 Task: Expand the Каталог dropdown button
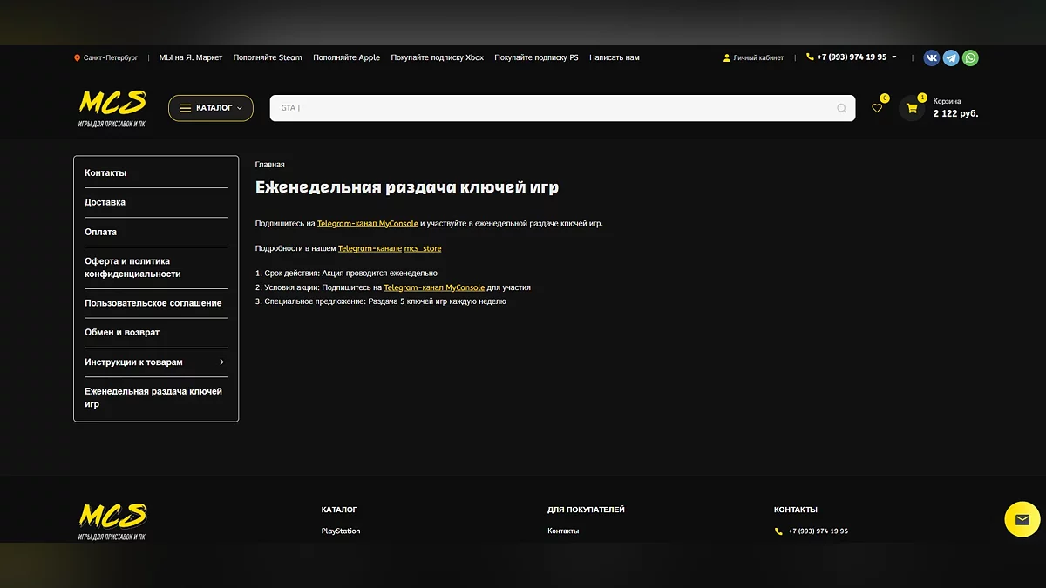tap(211, 108)
